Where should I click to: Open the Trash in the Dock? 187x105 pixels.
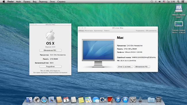click(x=159, y=100)
